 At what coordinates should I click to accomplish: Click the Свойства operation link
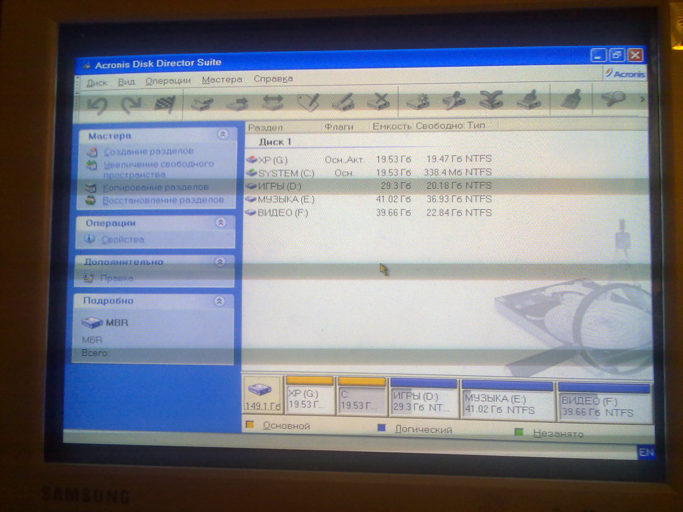(123, 239)
